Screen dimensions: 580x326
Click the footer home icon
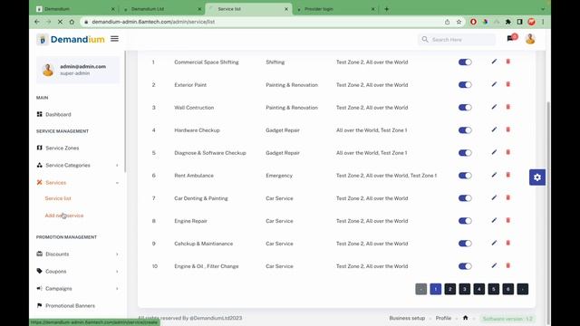click(x=465, y=318)
